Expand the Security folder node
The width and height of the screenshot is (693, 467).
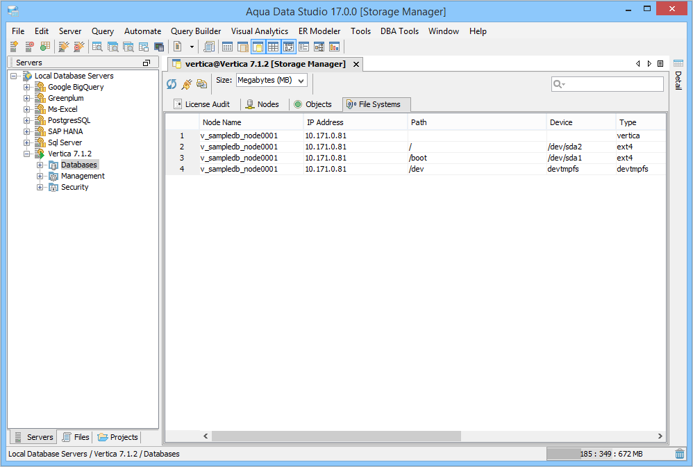(40, 187)
